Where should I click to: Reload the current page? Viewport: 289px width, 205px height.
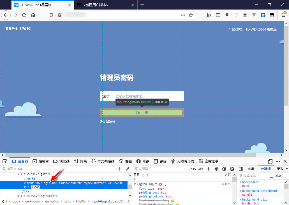[24, 15]
